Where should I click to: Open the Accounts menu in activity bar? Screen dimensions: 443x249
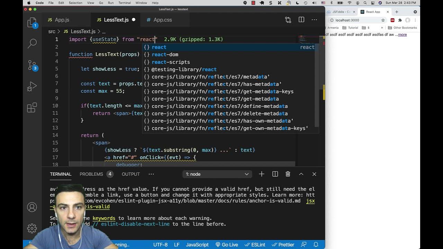(x=32, y=207)
